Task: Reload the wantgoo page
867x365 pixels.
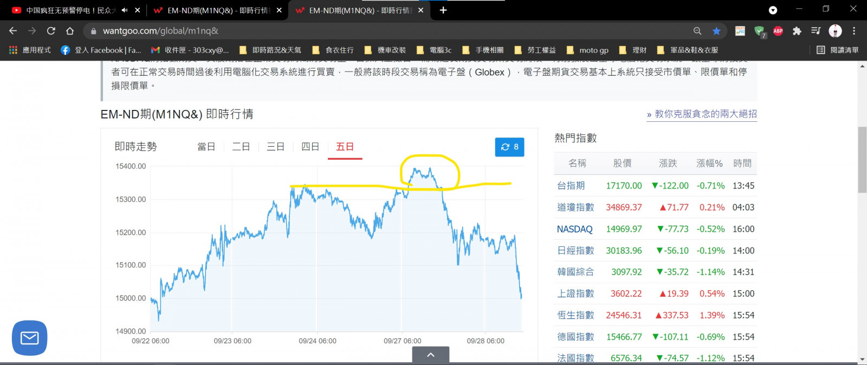Action: (x=51, y=31)
